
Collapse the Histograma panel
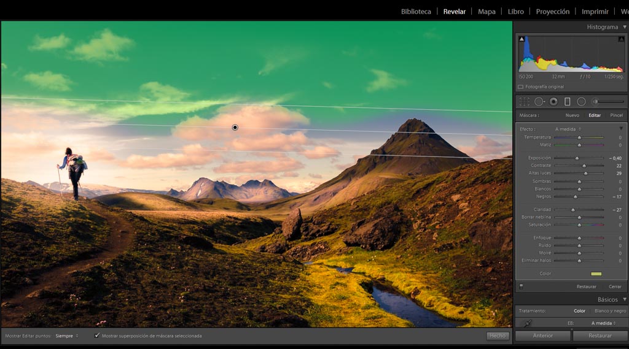click(x=624, y=27)
